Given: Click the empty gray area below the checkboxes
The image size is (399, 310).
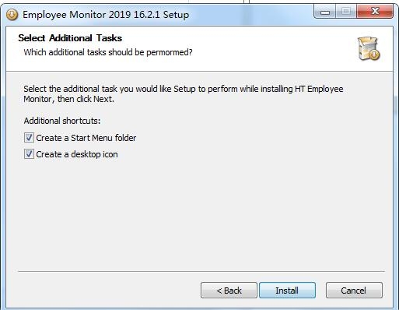Looking at the screenshot, I should pyautogui.click(x=200, y=213).
